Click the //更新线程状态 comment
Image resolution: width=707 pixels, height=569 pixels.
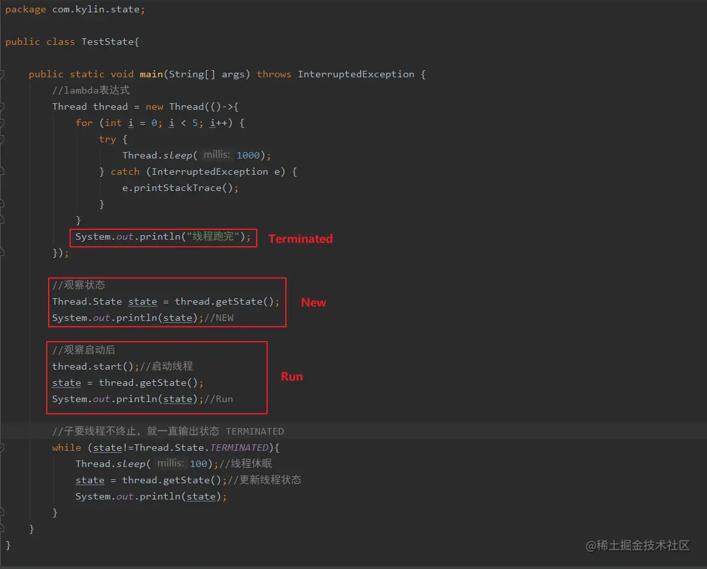[264, 480]
